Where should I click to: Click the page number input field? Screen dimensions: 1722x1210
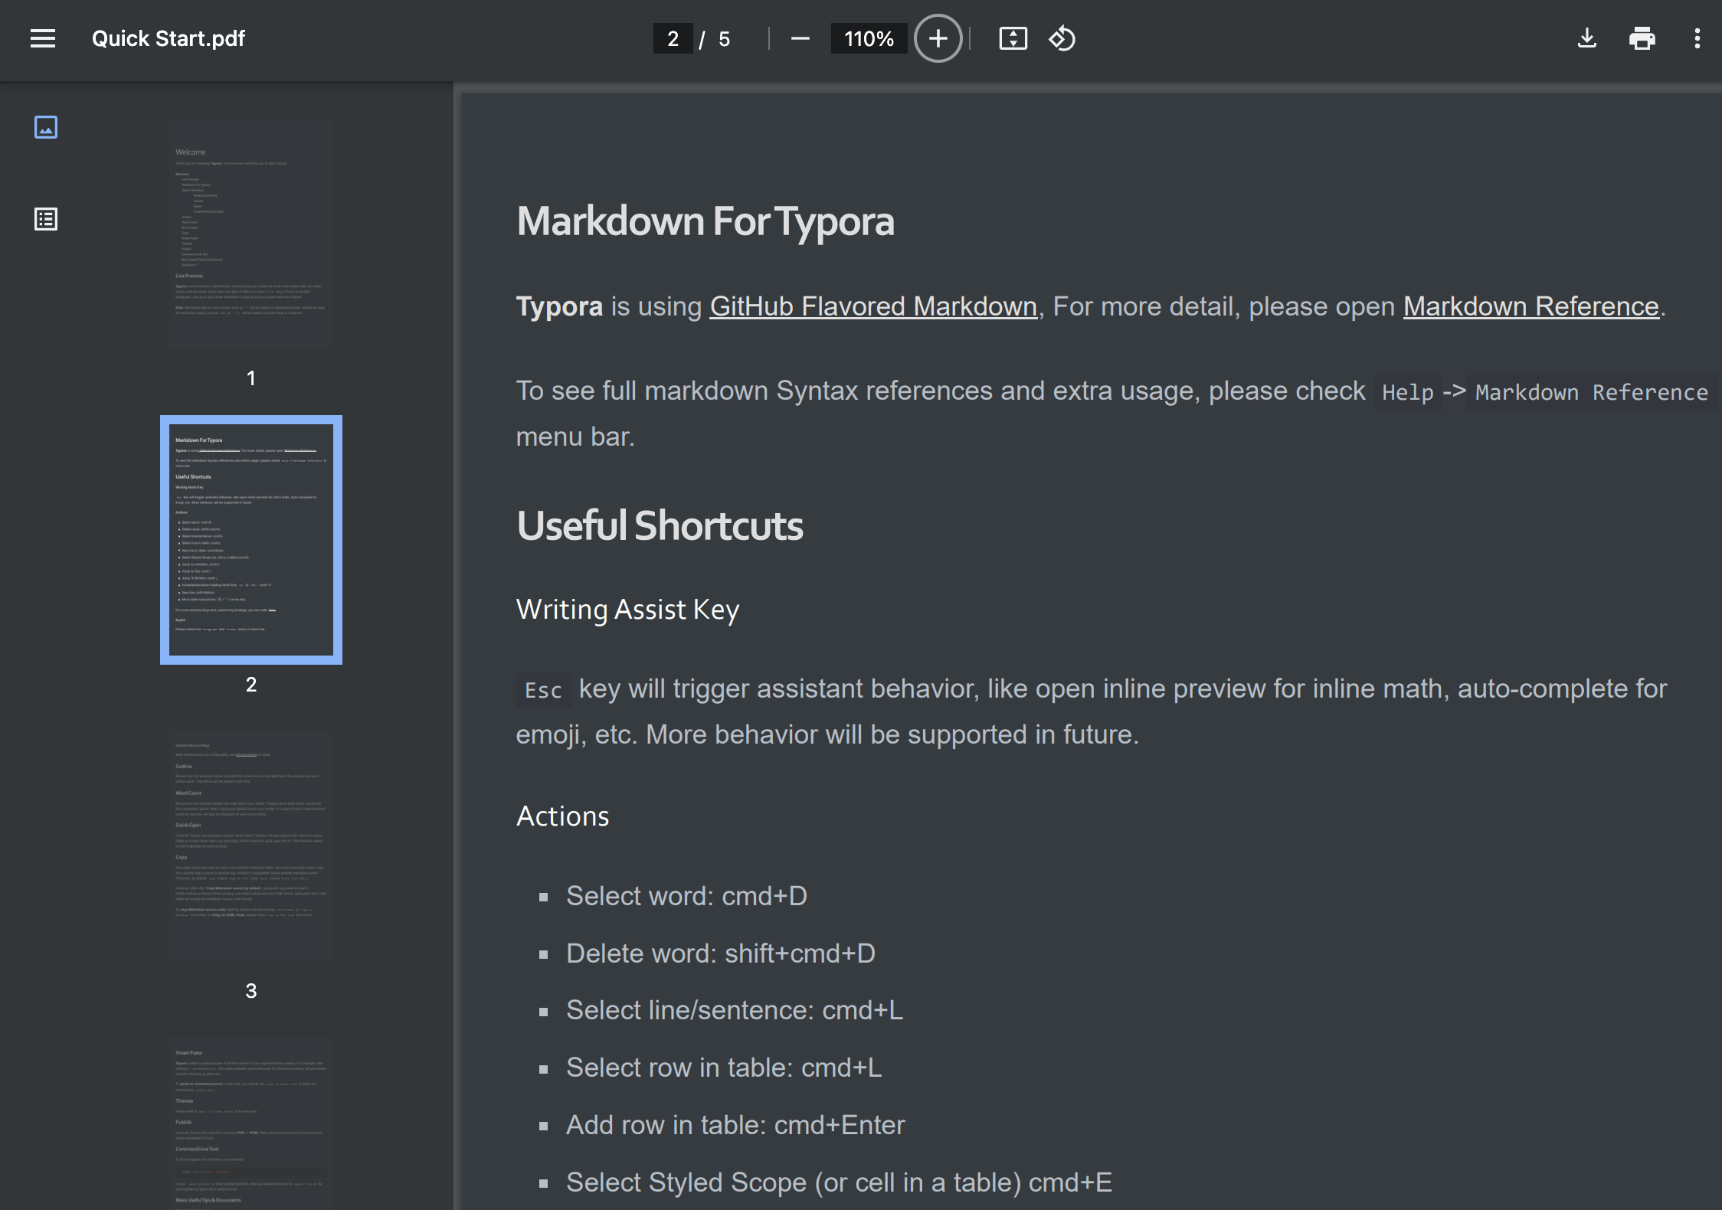tap(673, 38)
